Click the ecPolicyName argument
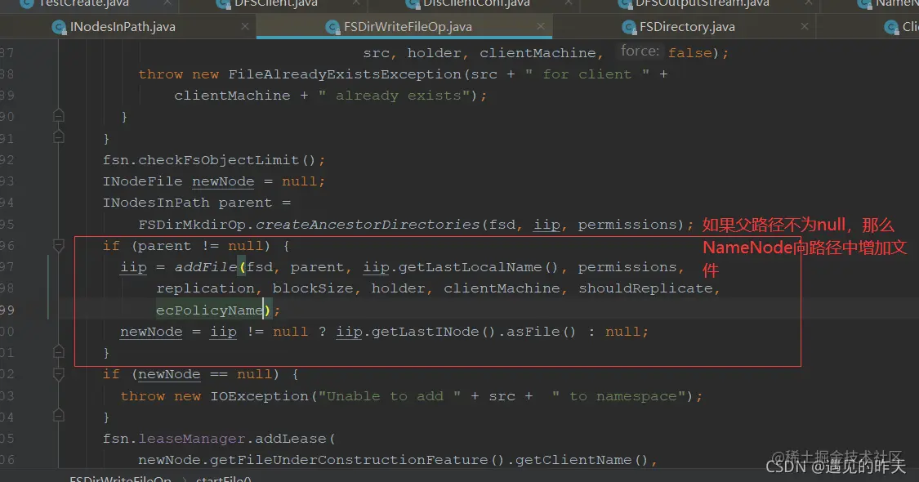This screenshot has height=482, width=919. tap(209, 310)
